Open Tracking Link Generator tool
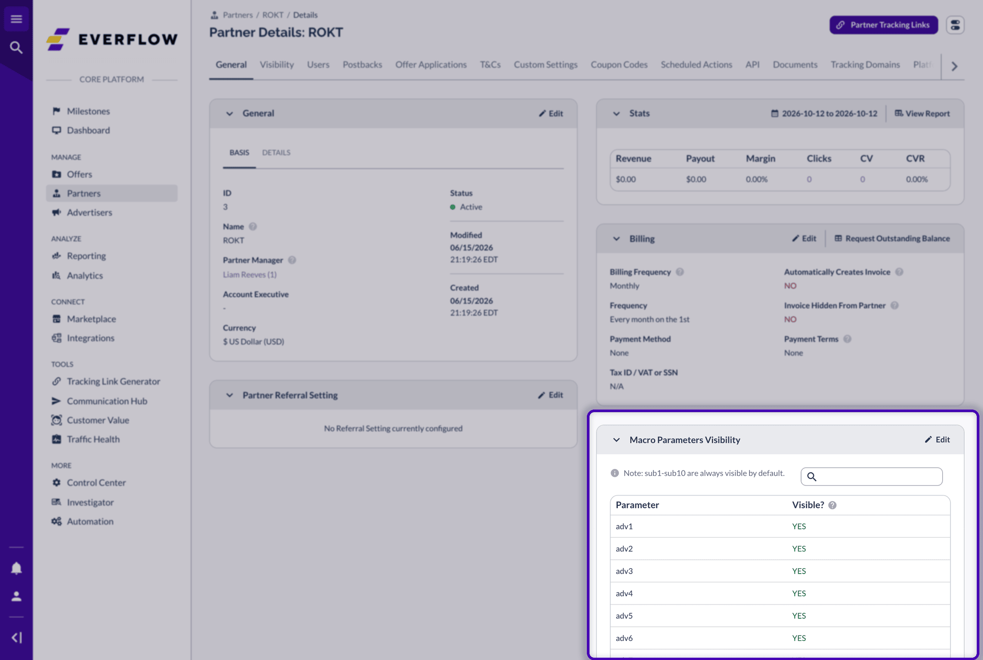Image resolution: width=983 pixels, height=660 pixels. (114, 382)
